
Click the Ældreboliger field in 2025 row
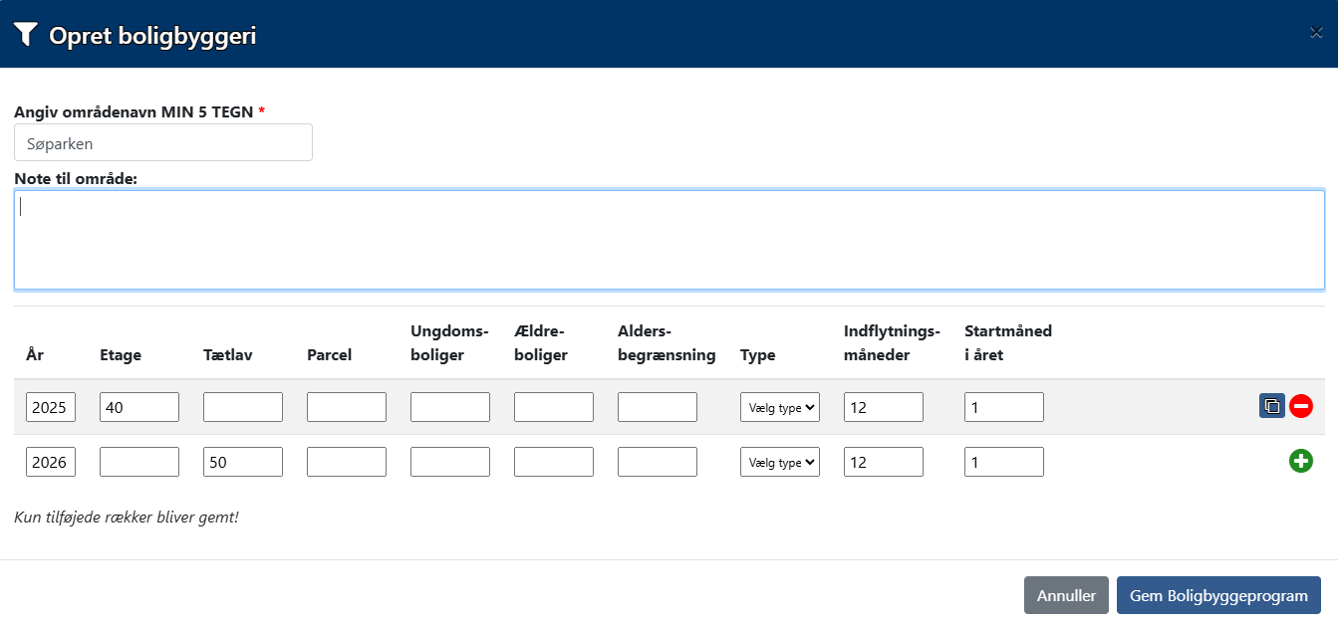pyautogui.click(x=554, y=407)
